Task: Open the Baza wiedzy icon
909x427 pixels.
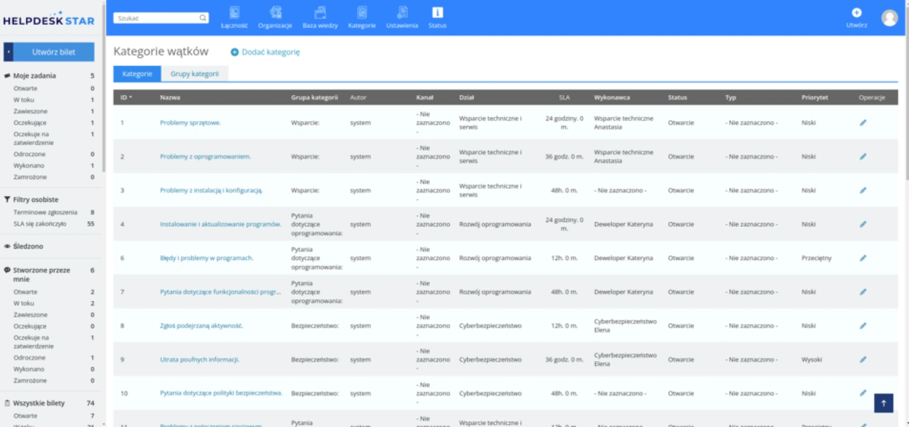Action: pyautogui.click(x=320, y=13)
